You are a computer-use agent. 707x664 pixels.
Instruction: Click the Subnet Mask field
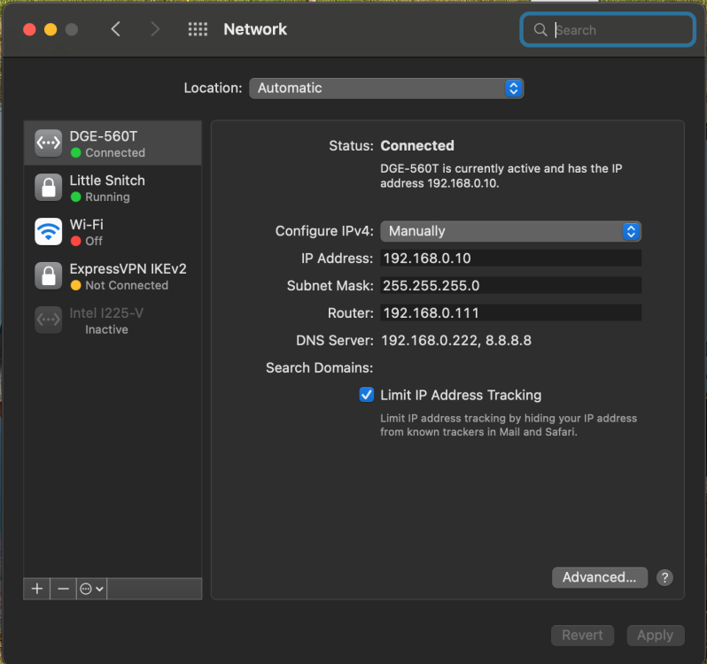[x=510, y=286]
